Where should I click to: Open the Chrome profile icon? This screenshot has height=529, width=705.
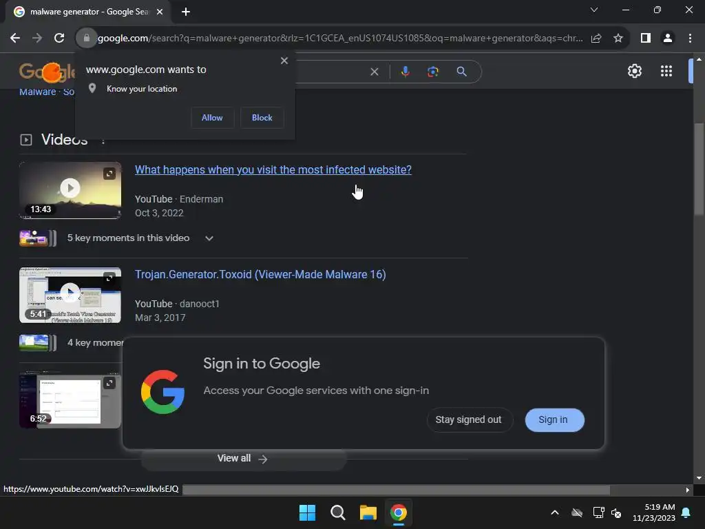(x=668, y=39)
